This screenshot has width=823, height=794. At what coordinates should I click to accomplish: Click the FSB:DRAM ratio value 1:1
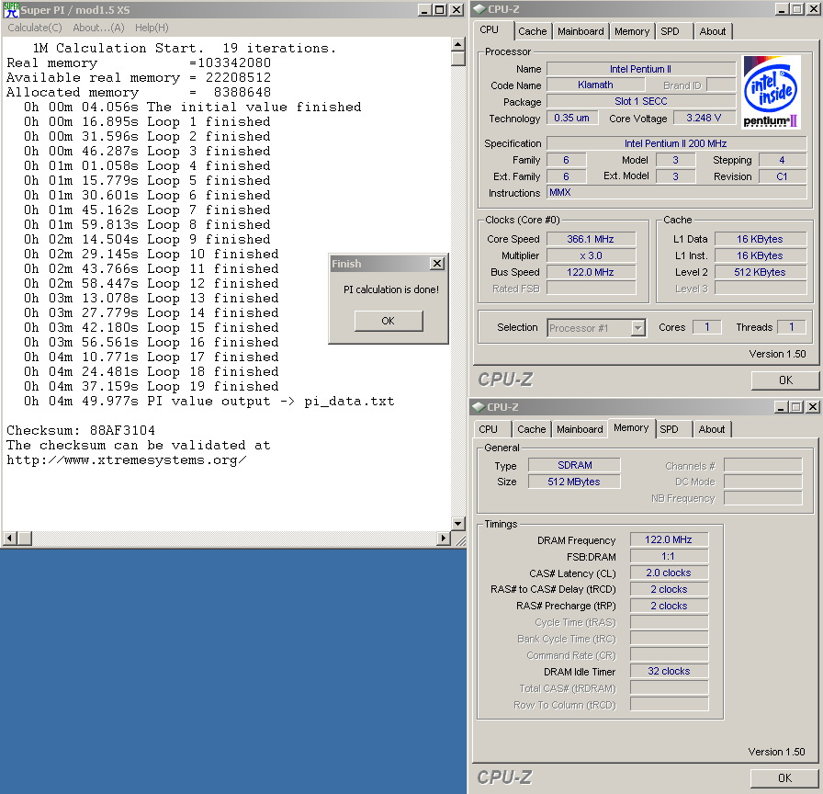(669, 556)
